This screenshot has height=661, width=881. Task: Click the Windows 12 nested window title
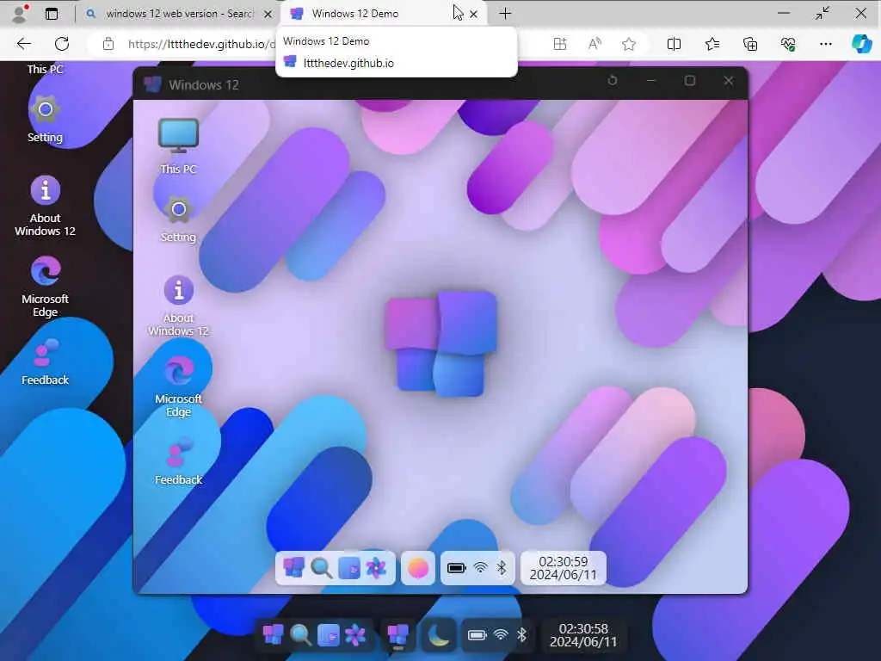tap(203, 85)
